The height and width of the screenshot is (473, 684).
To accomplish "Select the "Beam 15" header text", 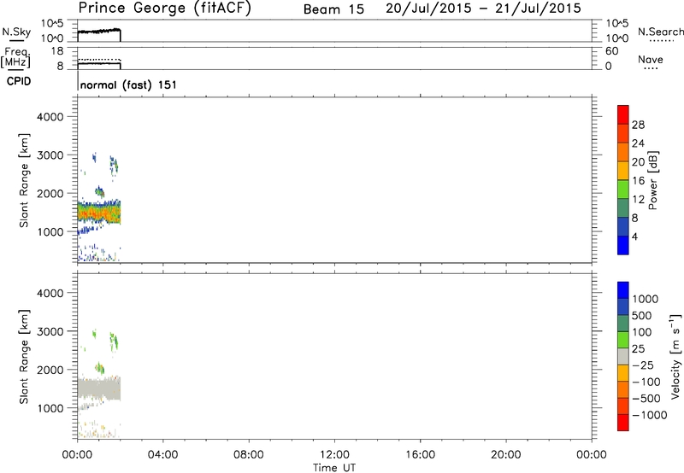I will click(x=333, y=9).
